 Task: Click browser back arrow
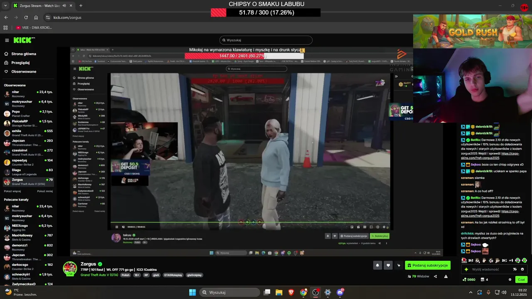(x=6, y=17)
